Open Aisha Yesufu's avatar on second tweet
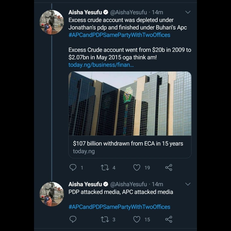The image size is (231, 231). click(52, 194)
